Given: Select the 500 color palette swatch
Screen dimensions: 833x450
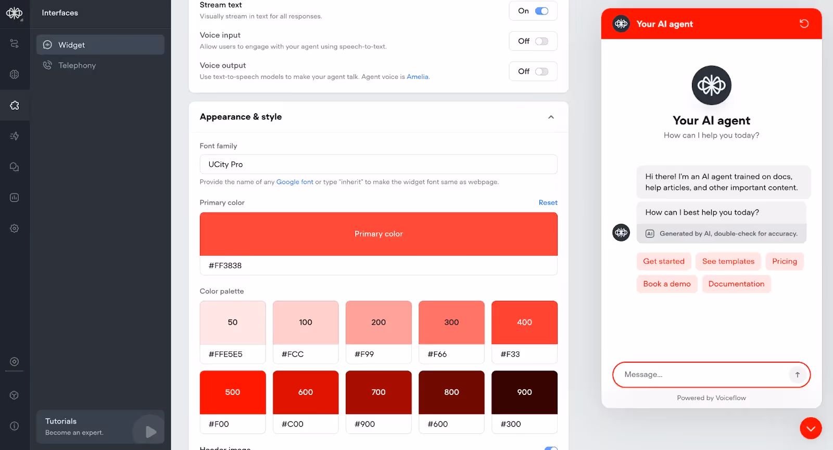Looking at the screenshot, I should (233, 392).
